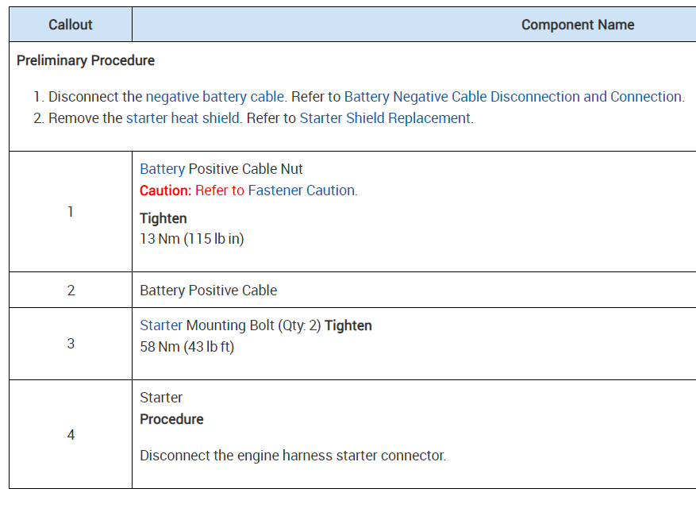Select the callout number 3 cell
Viewport: 696px width, 508px height.
71,344
